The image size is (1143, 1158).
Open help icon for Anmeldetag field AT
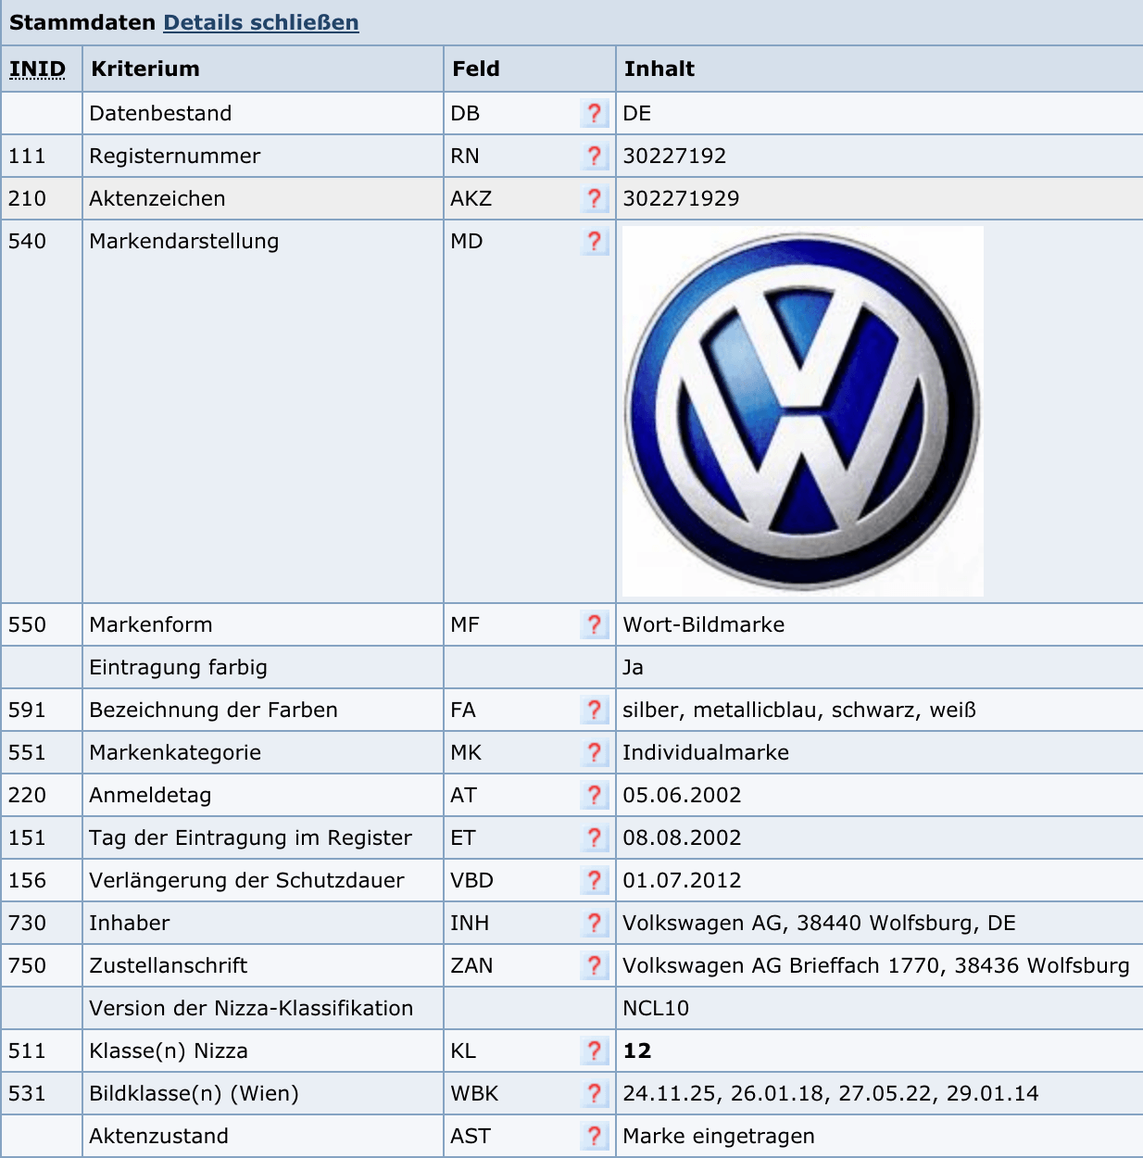click(595, 795)
